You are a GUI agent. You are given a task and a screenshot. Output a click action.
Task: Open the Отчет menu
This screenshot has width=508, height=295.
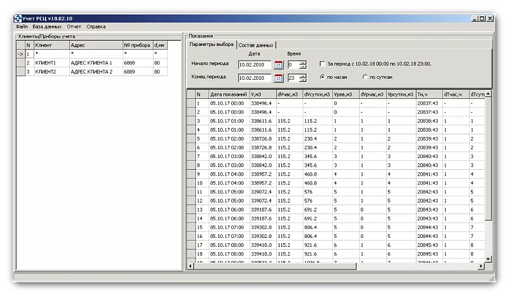[74, 26]
